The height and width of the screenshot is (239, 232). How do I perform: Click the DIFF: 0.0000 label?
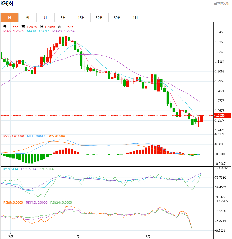(x=36, y=136)
